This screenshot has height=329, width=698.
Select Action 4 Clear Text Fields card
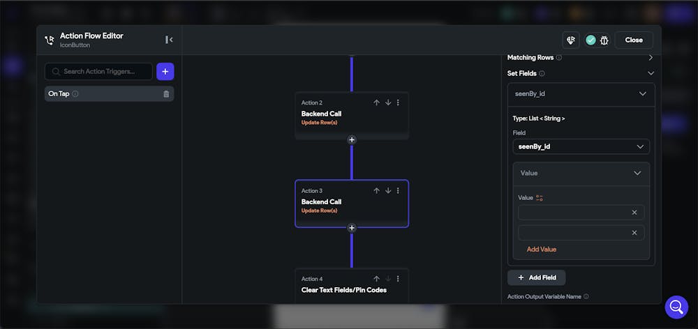[x=352, y=286]
